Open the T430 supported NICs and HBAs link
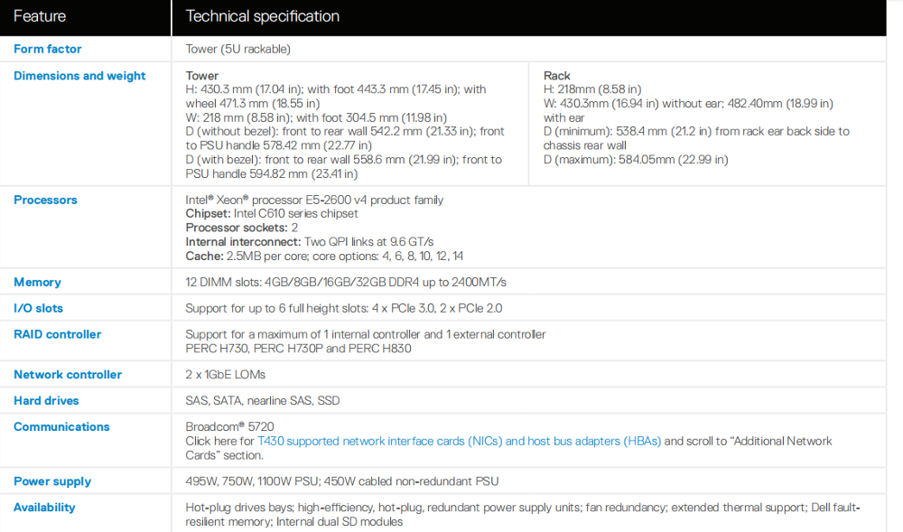903x532 pixels. pyautogui.click(x=459, y=441)
